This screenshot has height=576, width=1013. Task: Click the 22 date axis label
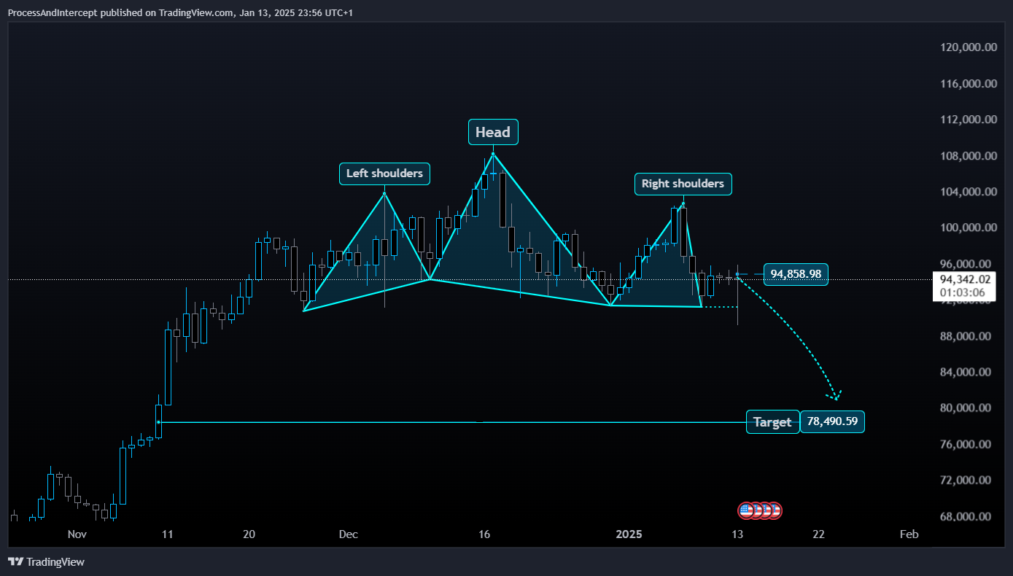(818, 534)
